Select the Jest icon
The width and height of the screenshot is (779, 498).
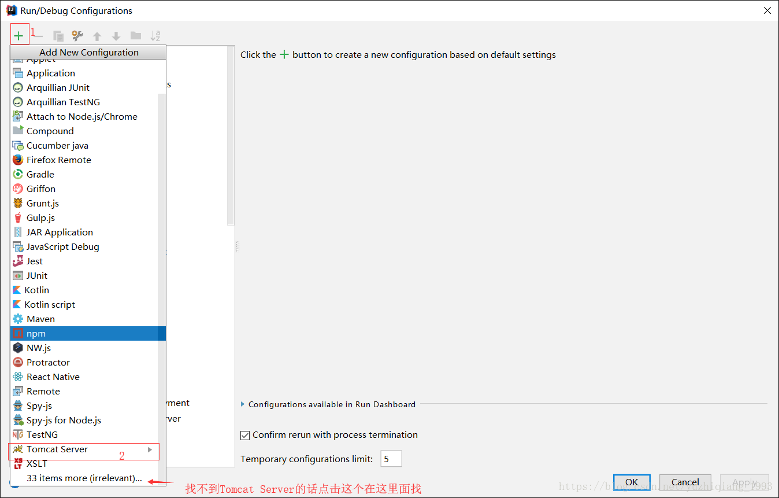(x=18, y=261)
